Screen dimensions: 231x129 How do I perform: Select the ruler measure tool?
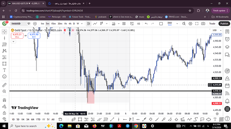(x=4, y=85)
